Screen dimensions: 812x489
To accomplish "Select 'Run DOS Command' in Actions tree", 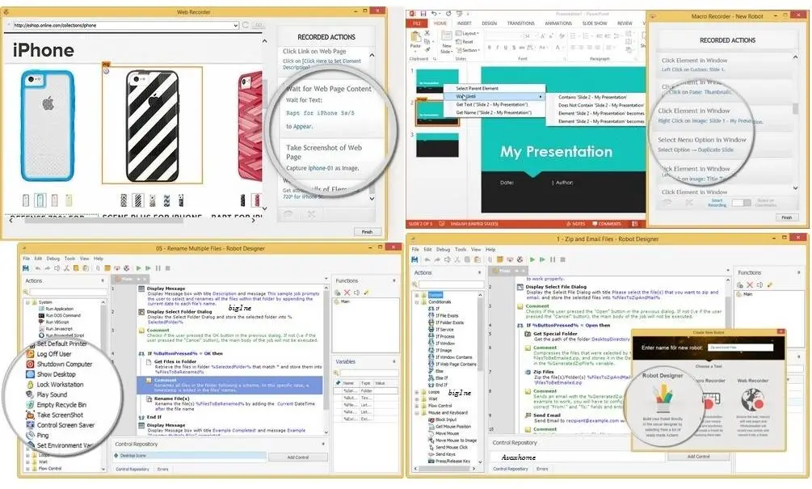I will pyautogui.click(x=60, y=315).
